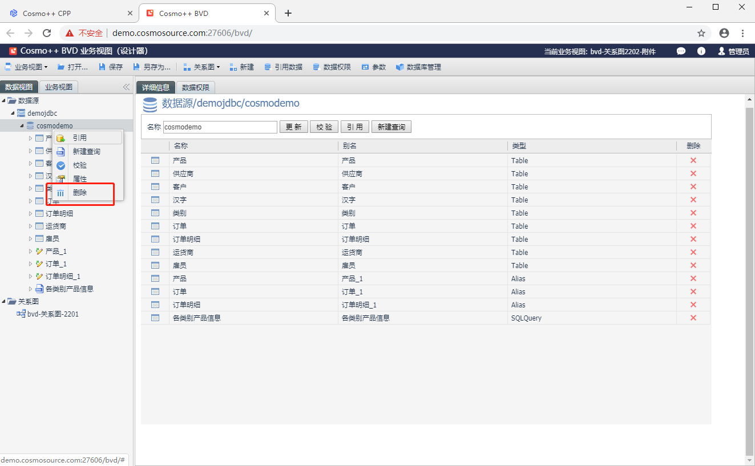Bookmark this page with the star icon
755x466 pixels.
pyautogui.click(x=701, y=33)
